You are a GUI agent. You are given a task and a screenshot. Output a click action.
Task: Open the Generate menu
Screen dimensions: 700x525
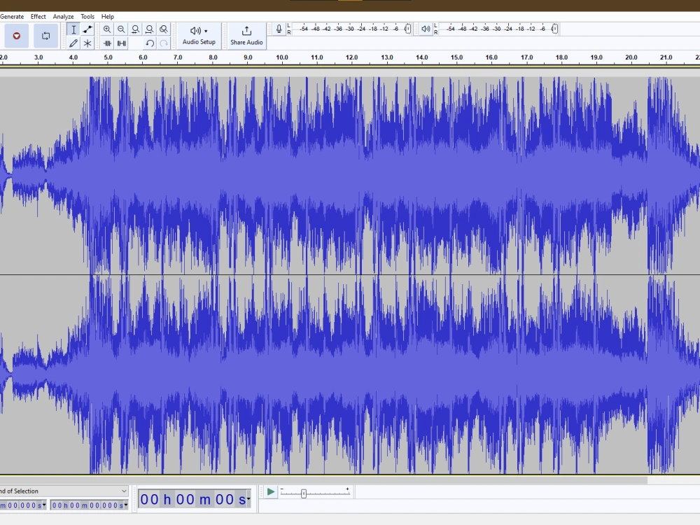point(12,17)
